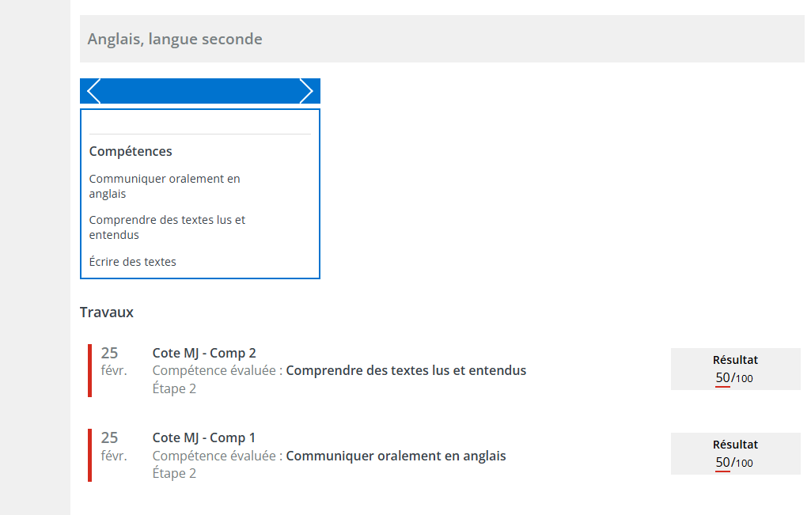Open the Cote MJ - Comp 2 assignment
811x515 pixels.
(204, 353)
